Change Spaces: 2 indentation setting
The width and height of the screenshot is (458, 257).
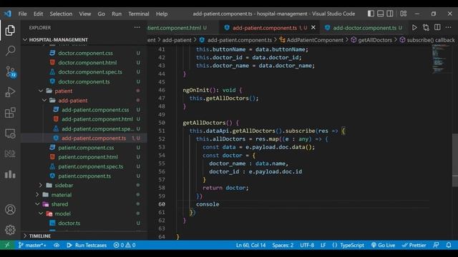tap(283, 245)
